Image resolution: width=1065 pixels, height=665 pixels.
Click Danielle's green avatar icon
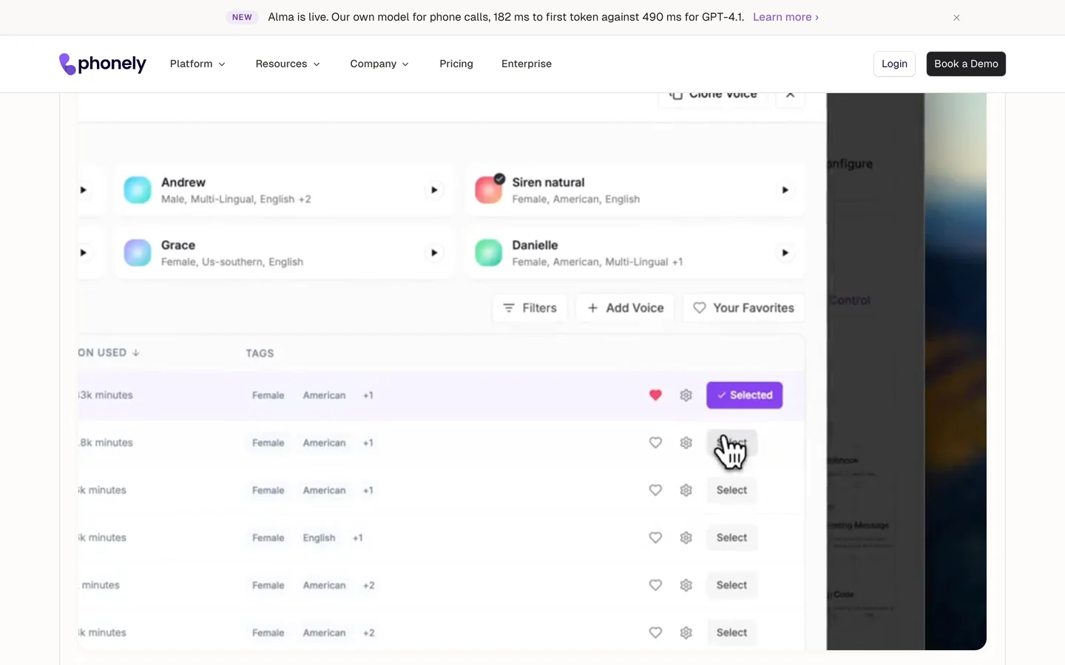pos(488,253)
